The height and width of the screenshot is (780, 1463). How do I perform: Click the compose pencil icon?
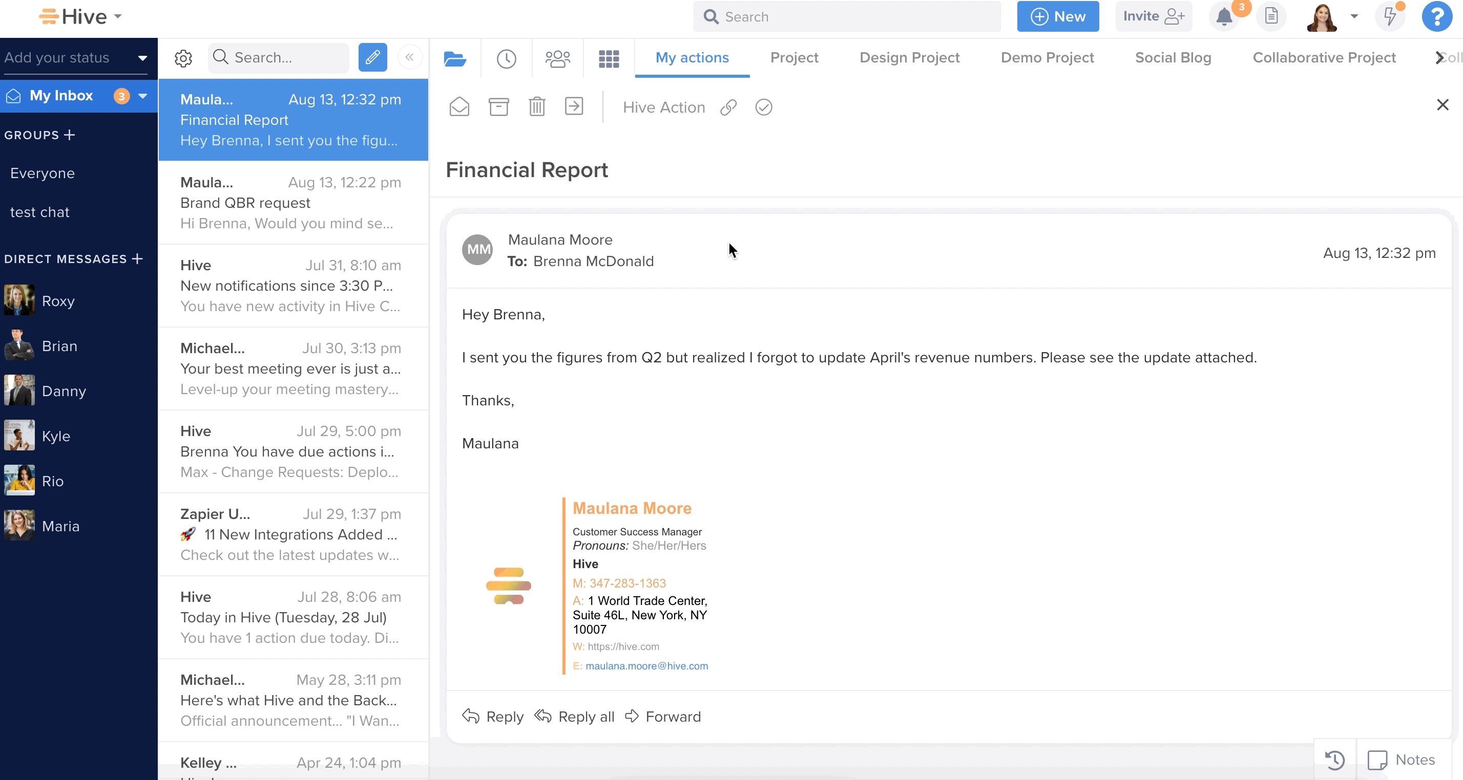pyautogui.click(x=372, y=57)
